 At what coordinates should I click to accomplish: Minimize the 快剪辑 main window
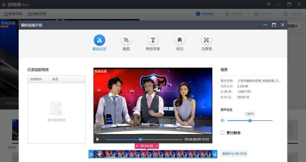point(279,4)
